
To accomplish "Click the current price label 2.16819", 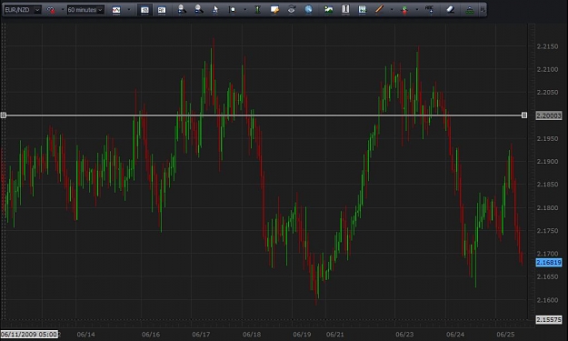I will (x=549, y=263).
